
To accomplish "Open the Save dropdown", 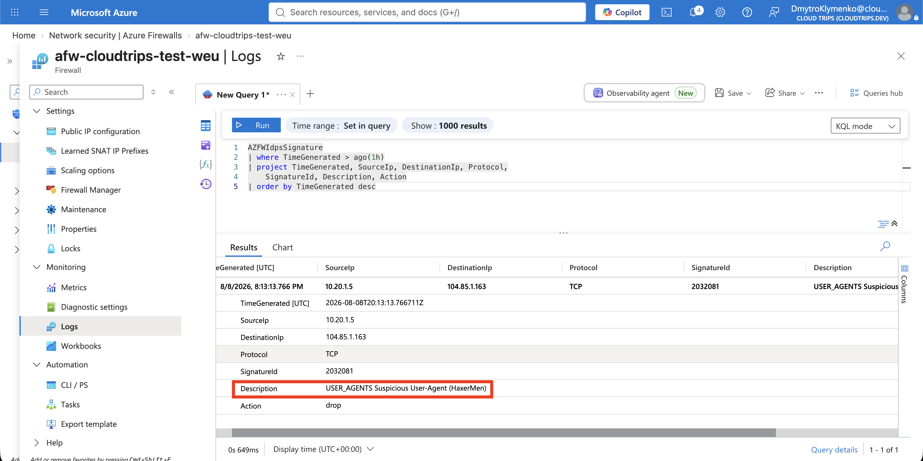I will click(733, 93).
